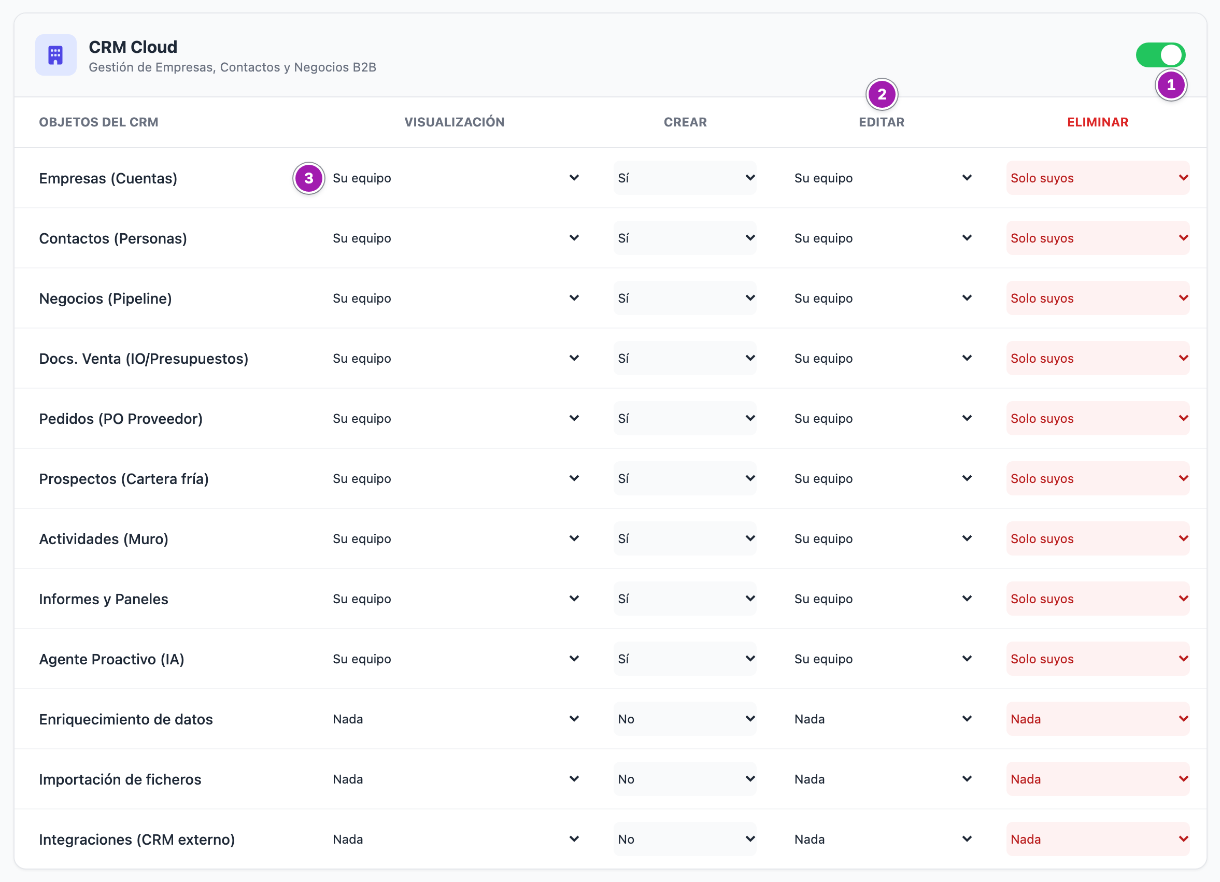
Task: Open Editar dropdown for Informes y Paneles
Action: (882, 599)
